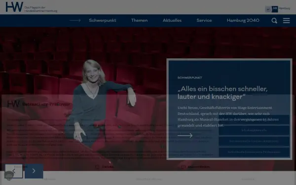Click Nur essenzielle Cookies akzeptieren button
This screenshot has height=185, width=296.
(254, 141)
